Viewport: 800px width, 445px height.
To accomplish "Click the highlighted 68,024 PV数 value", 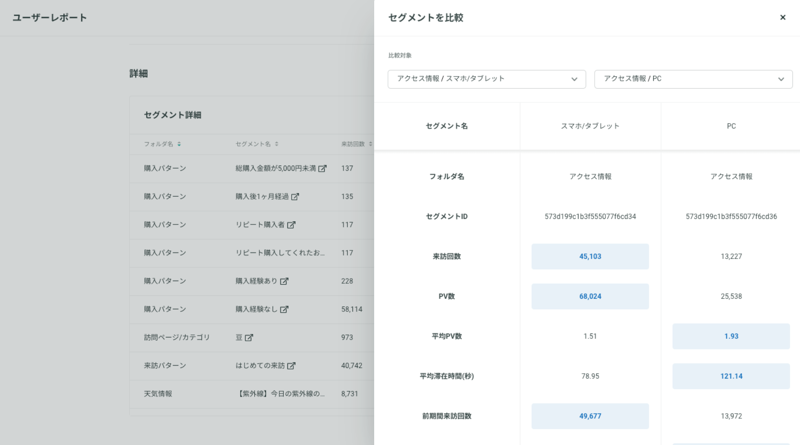I will pos(590,296).
